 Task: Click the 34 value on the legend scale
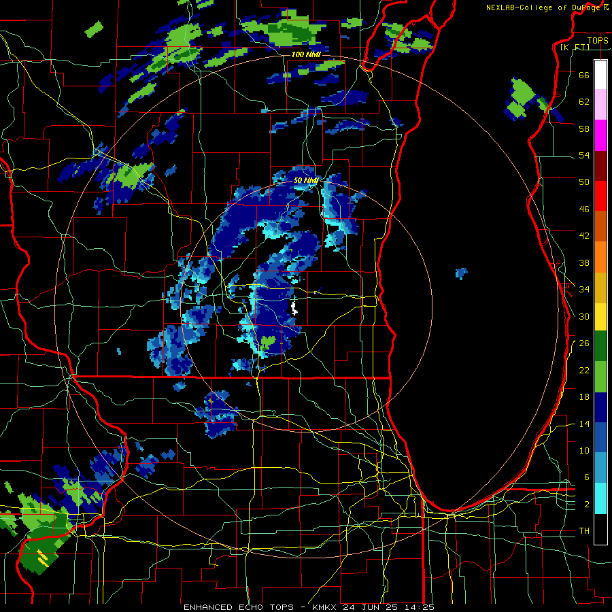(584, 290)
